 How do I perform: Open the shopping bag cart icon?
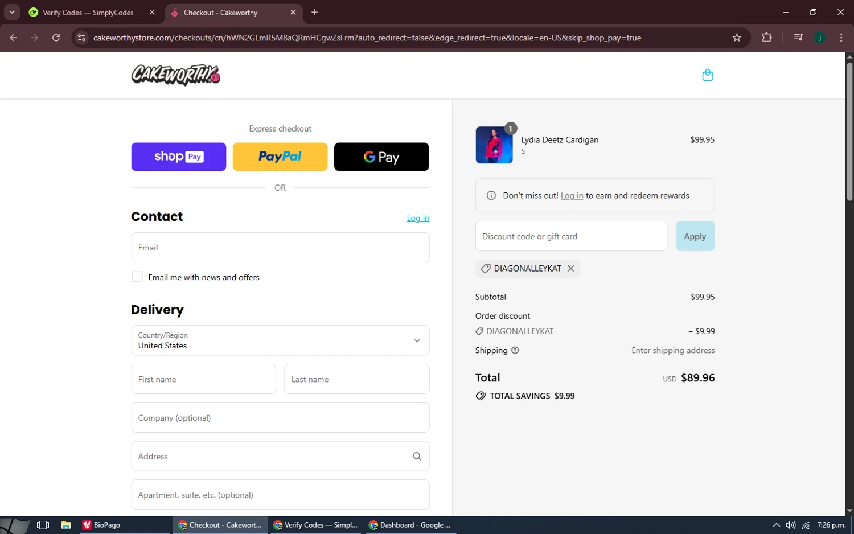(x=708, y=75)
